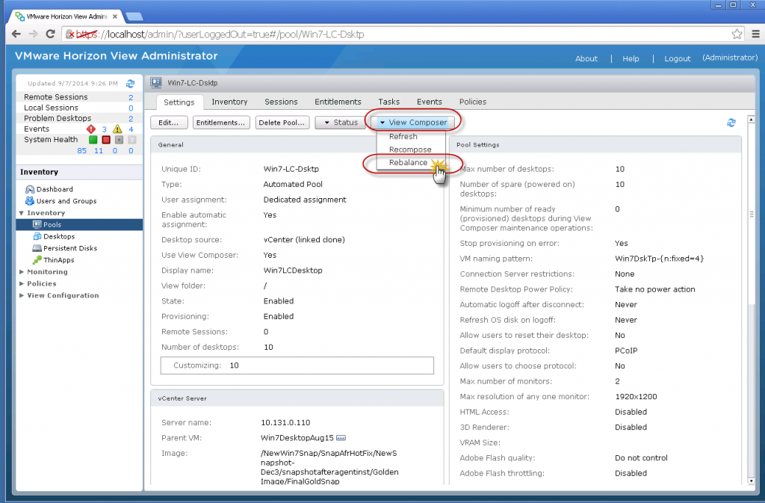Image resolution: width=765 pixels, height=503 pixels.
Task: Click the red System Health indicator
Action: (106, 140)
